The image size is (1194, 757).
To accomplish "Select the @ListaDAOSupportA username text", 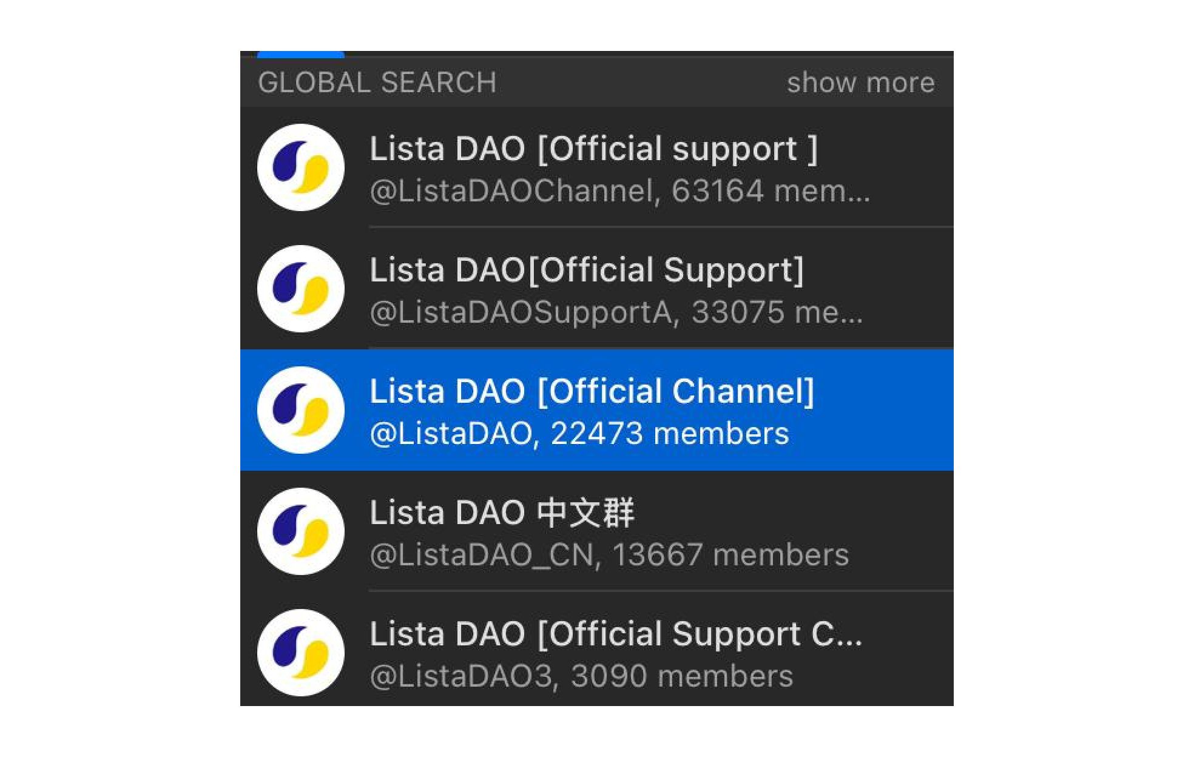I will pyautogui.click(x=521, y=313).
